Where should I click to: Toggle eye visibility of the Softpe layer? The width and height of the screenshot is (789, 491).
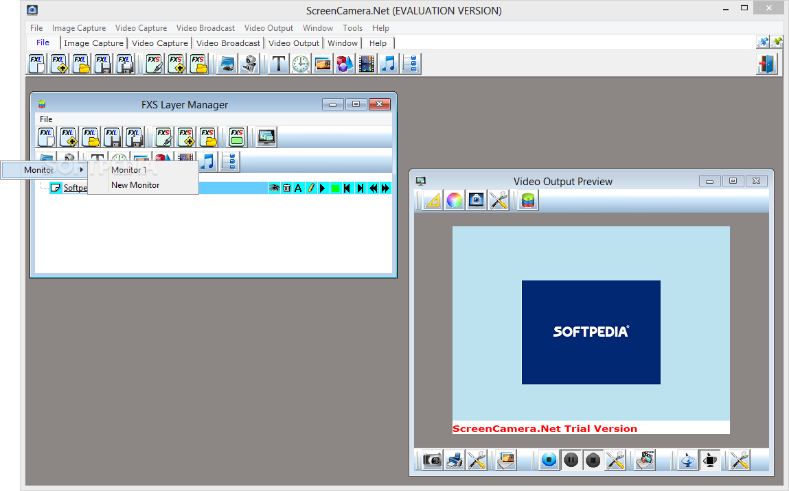tap(274, 188)
